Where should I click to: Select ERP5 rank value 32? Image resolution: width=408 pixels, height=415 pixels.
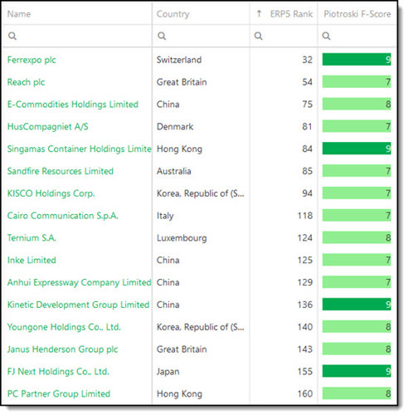point(307,60)
